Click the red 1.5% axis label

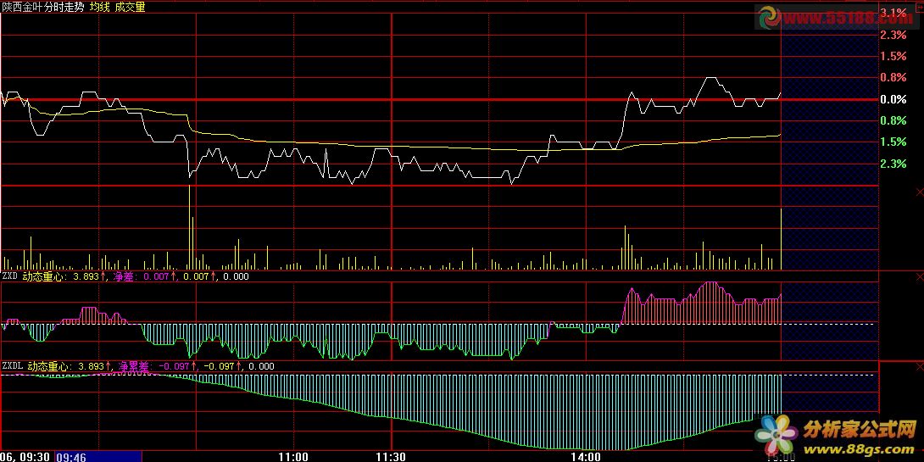pos(892,56)
